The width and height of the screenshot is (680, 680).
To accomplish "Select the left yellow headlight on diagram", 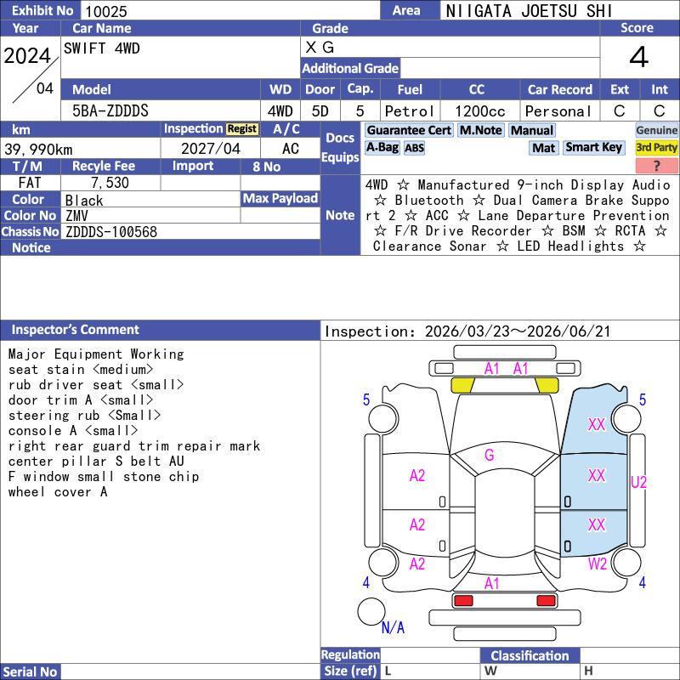I will (x=462, y=385).
